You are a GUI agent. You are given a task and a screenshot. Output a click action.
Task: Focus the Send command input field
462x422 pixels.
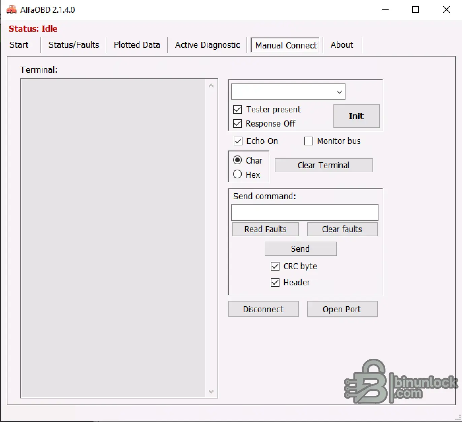click(x=304, y=212)
